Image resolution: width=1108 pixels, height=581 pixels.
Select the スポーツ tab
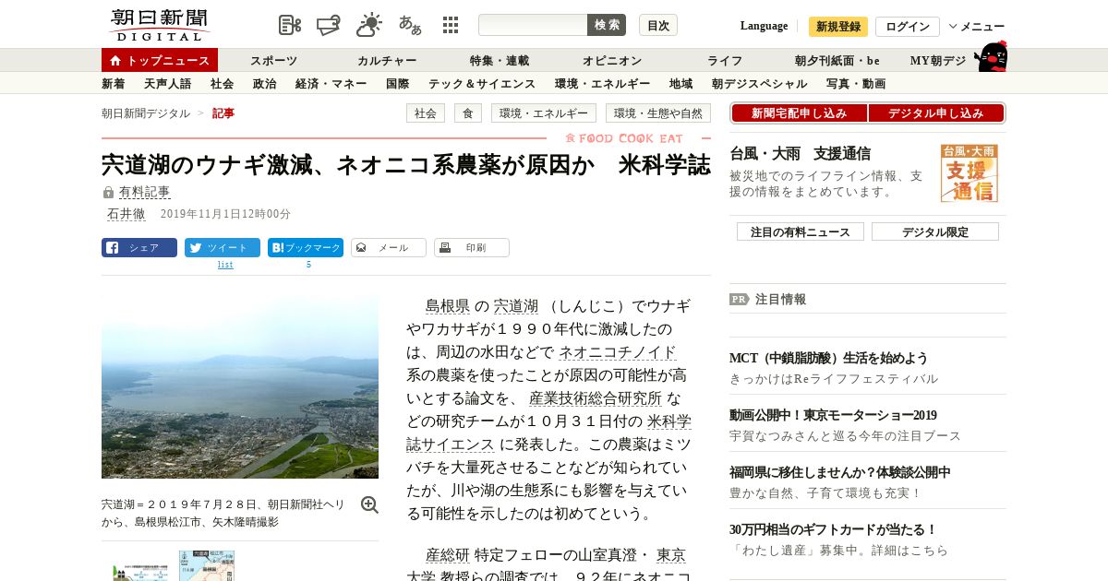273,61
